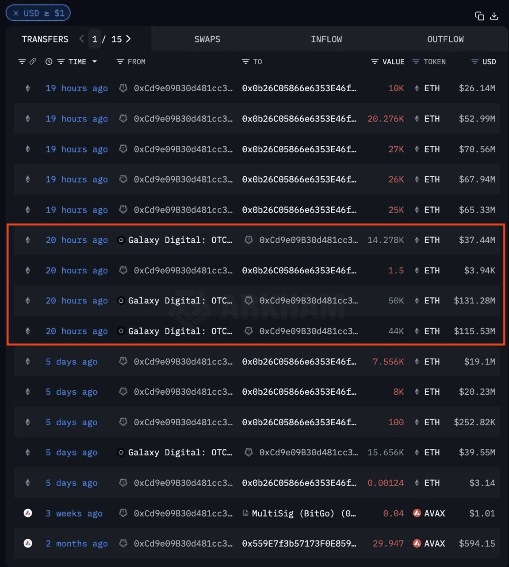Click the 29.947 AVAX value

pyautogui.click(x=388, y=544)
